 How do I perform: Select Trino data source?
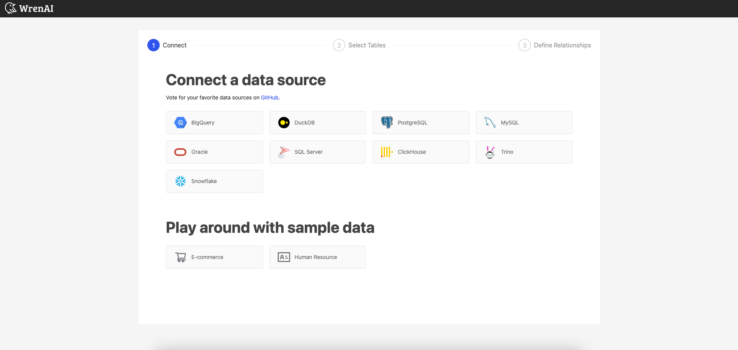point(524,152)
